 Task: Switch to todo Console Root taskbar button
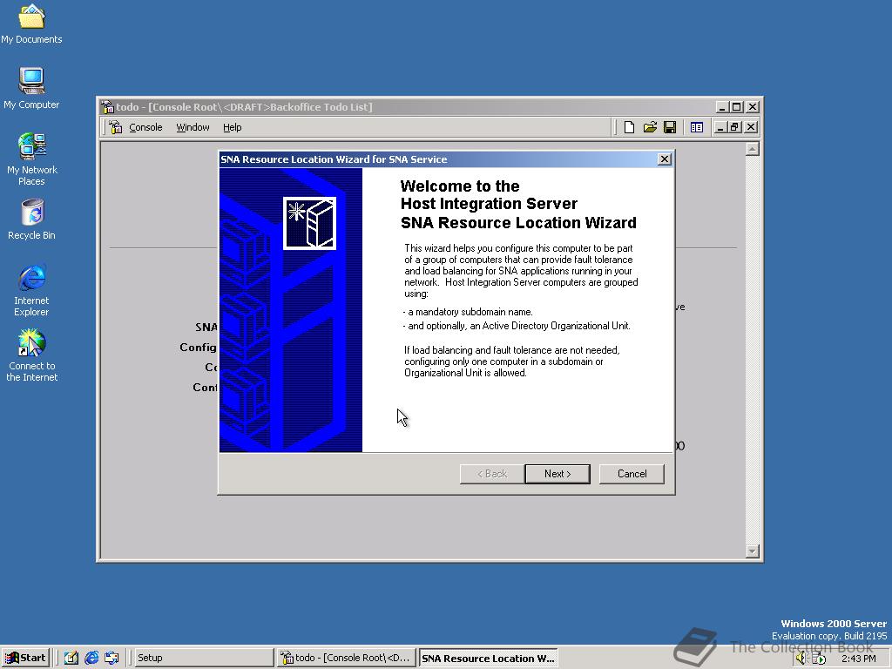[x=347, y=658]
